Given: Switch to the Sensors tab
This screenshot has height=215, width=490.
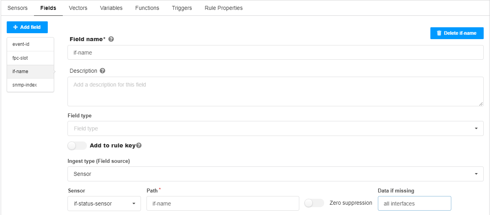Looking at the screenshot, I should point(17,8).
